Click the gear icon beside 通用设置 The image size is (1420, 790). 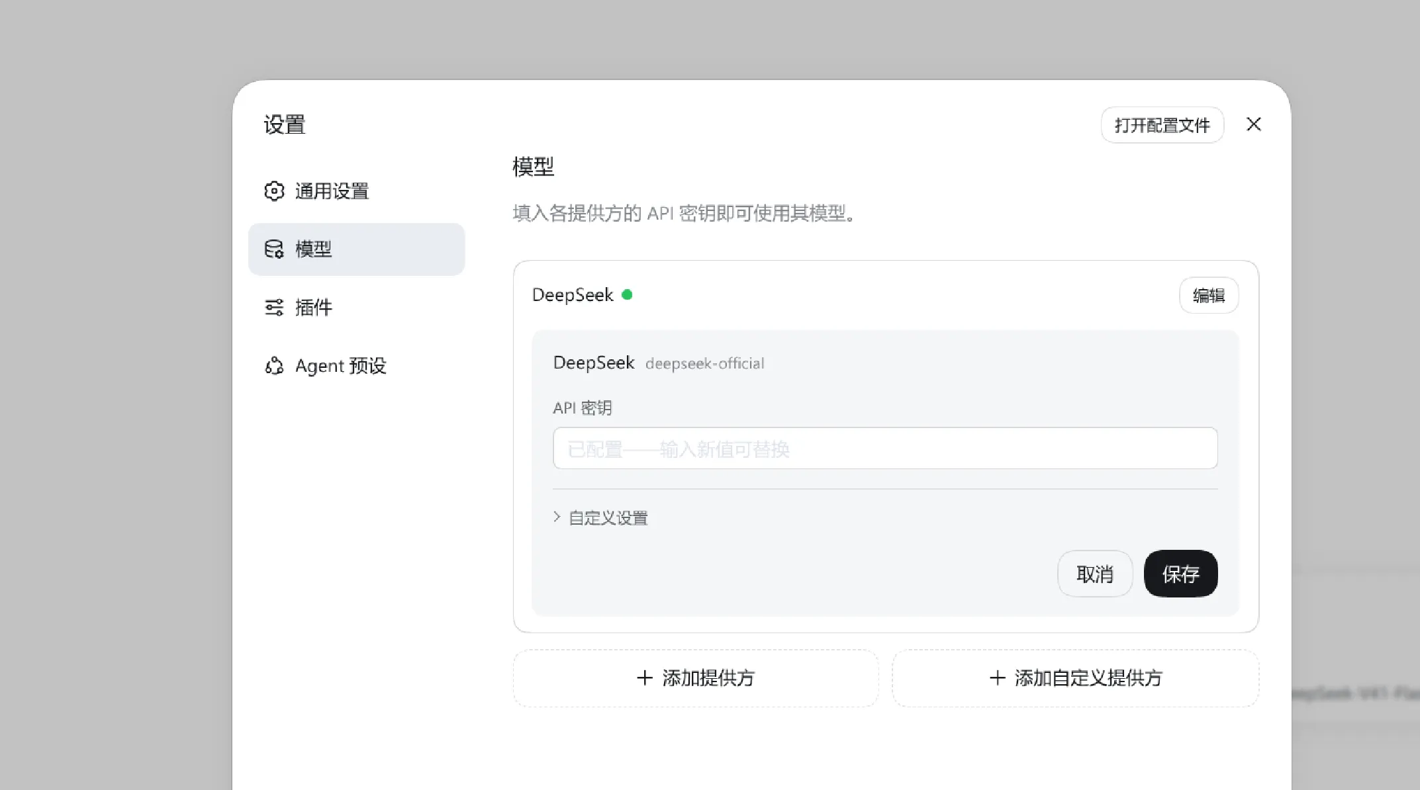click(274, 191)
